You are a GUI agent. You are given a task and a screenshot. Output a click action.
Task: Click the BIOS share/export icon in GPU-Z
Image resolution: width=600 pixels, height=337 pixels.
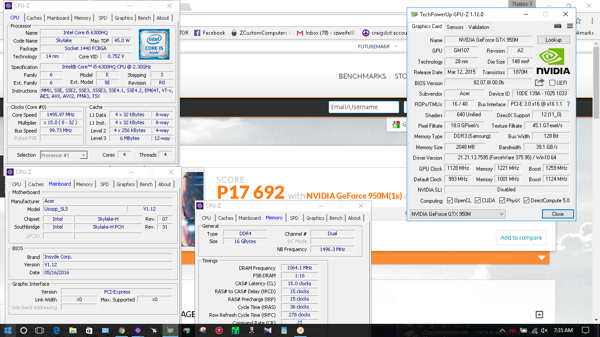(539, 82)
